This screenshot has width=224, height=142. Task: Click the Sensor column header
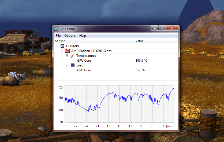[x=94, y=41]
